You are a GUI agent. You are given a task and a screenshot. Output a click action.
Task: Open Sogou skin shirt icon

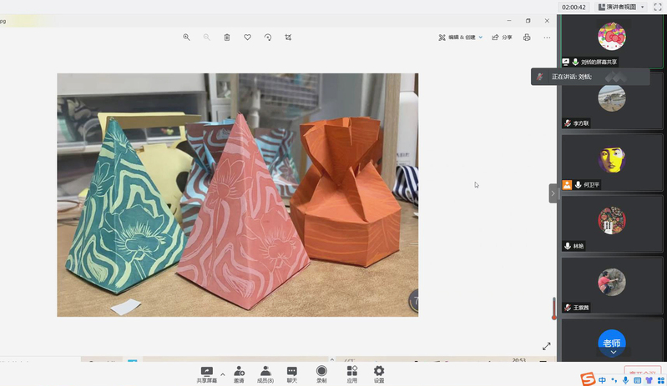click(649, 380)
